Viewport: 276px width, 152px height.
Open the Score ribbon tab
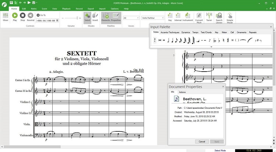coord(45,8)
